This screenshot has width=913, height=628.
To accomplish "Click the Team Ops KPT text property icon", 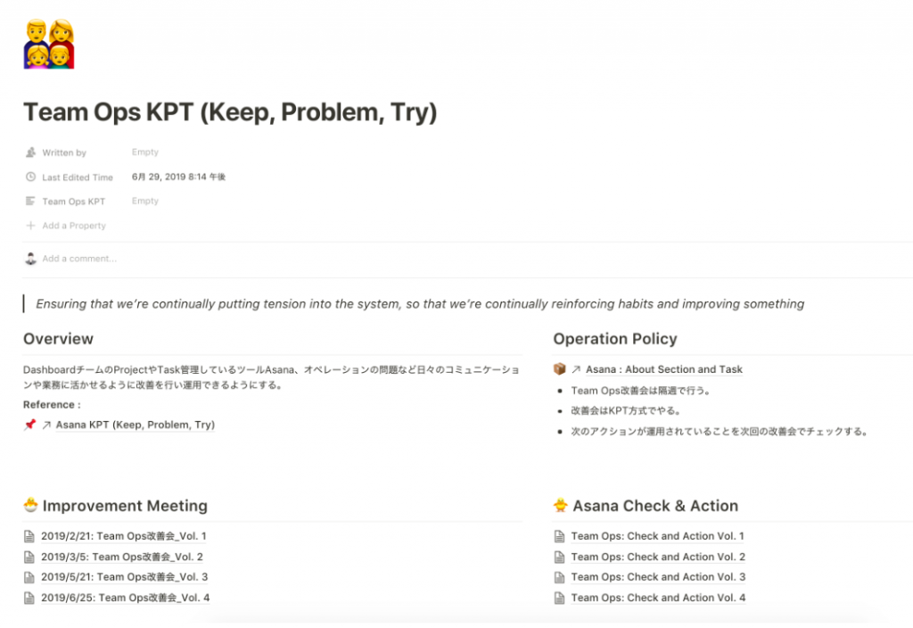I will point(31,201).
